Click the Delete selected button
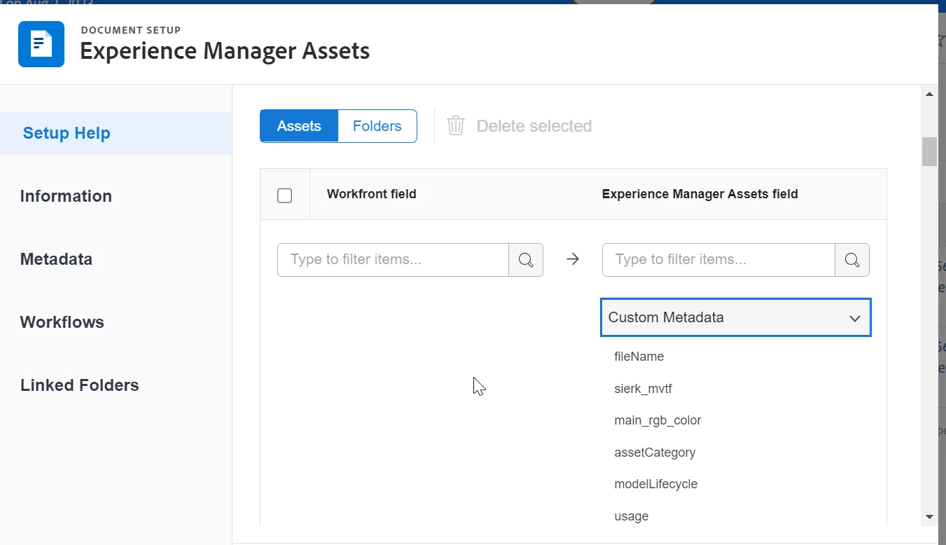This screenshot has width=946, height=545. pos(520,126)
